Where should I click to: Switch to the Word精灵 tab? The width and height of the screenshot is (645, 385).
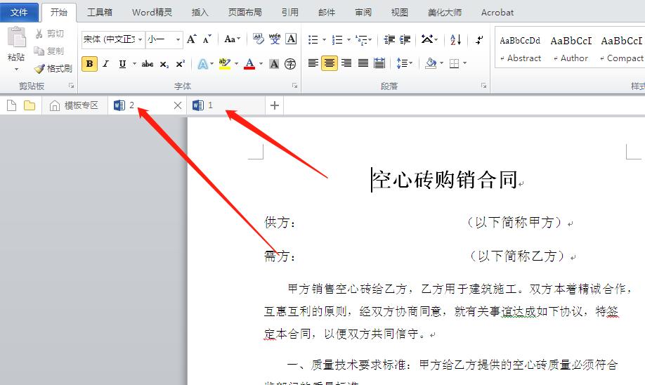[152, 13]
